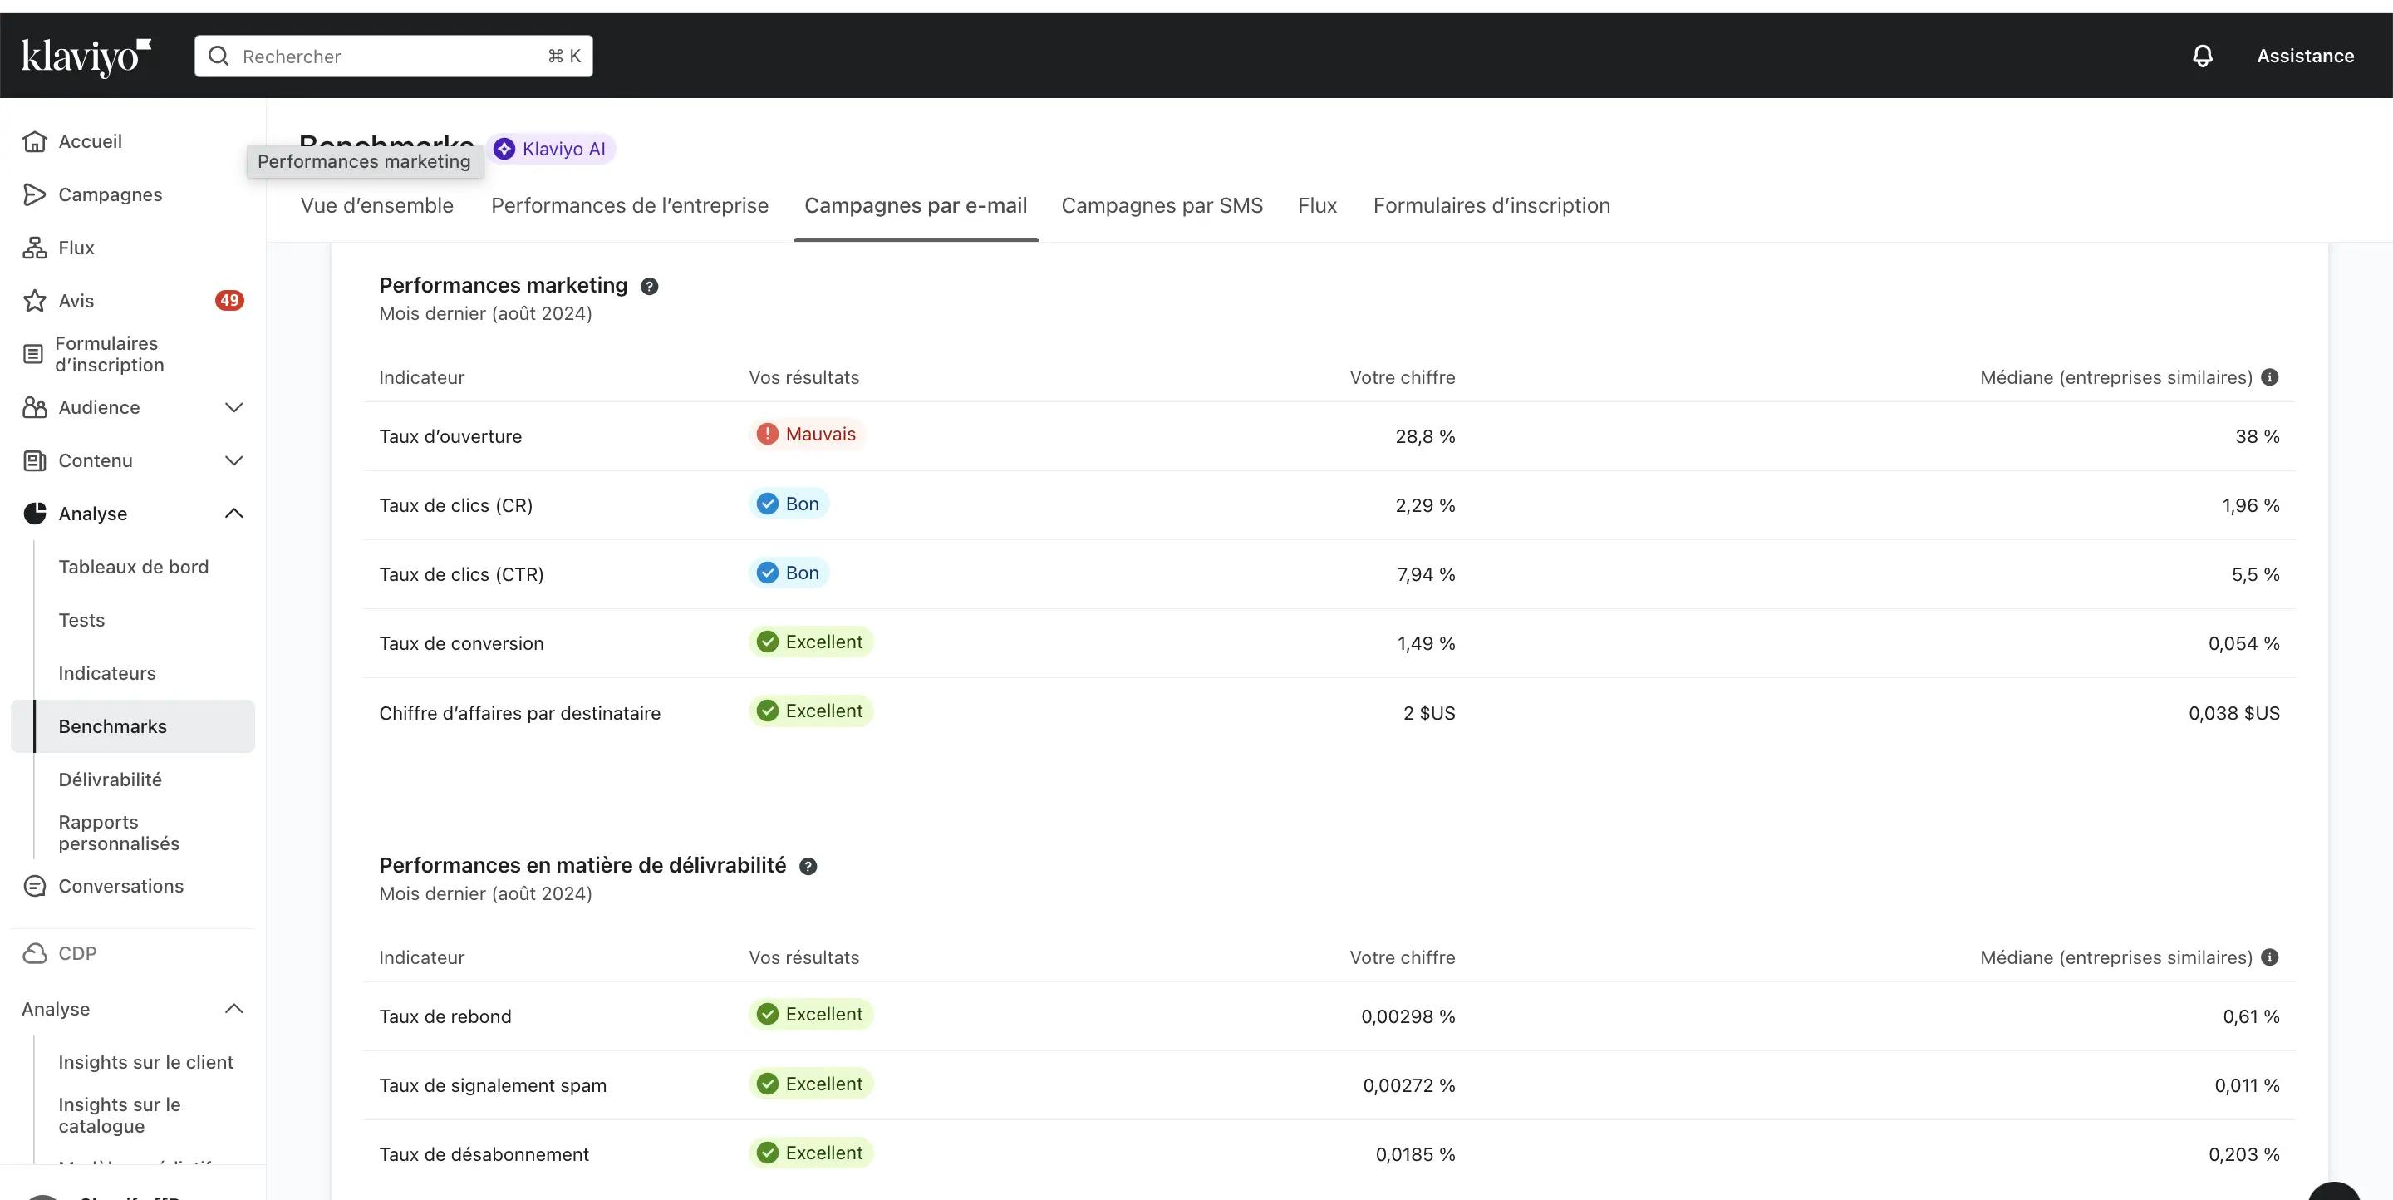This screenshot has height=1200, width=2393.
Task: Open the Accueil home icon
Action: 34,141
